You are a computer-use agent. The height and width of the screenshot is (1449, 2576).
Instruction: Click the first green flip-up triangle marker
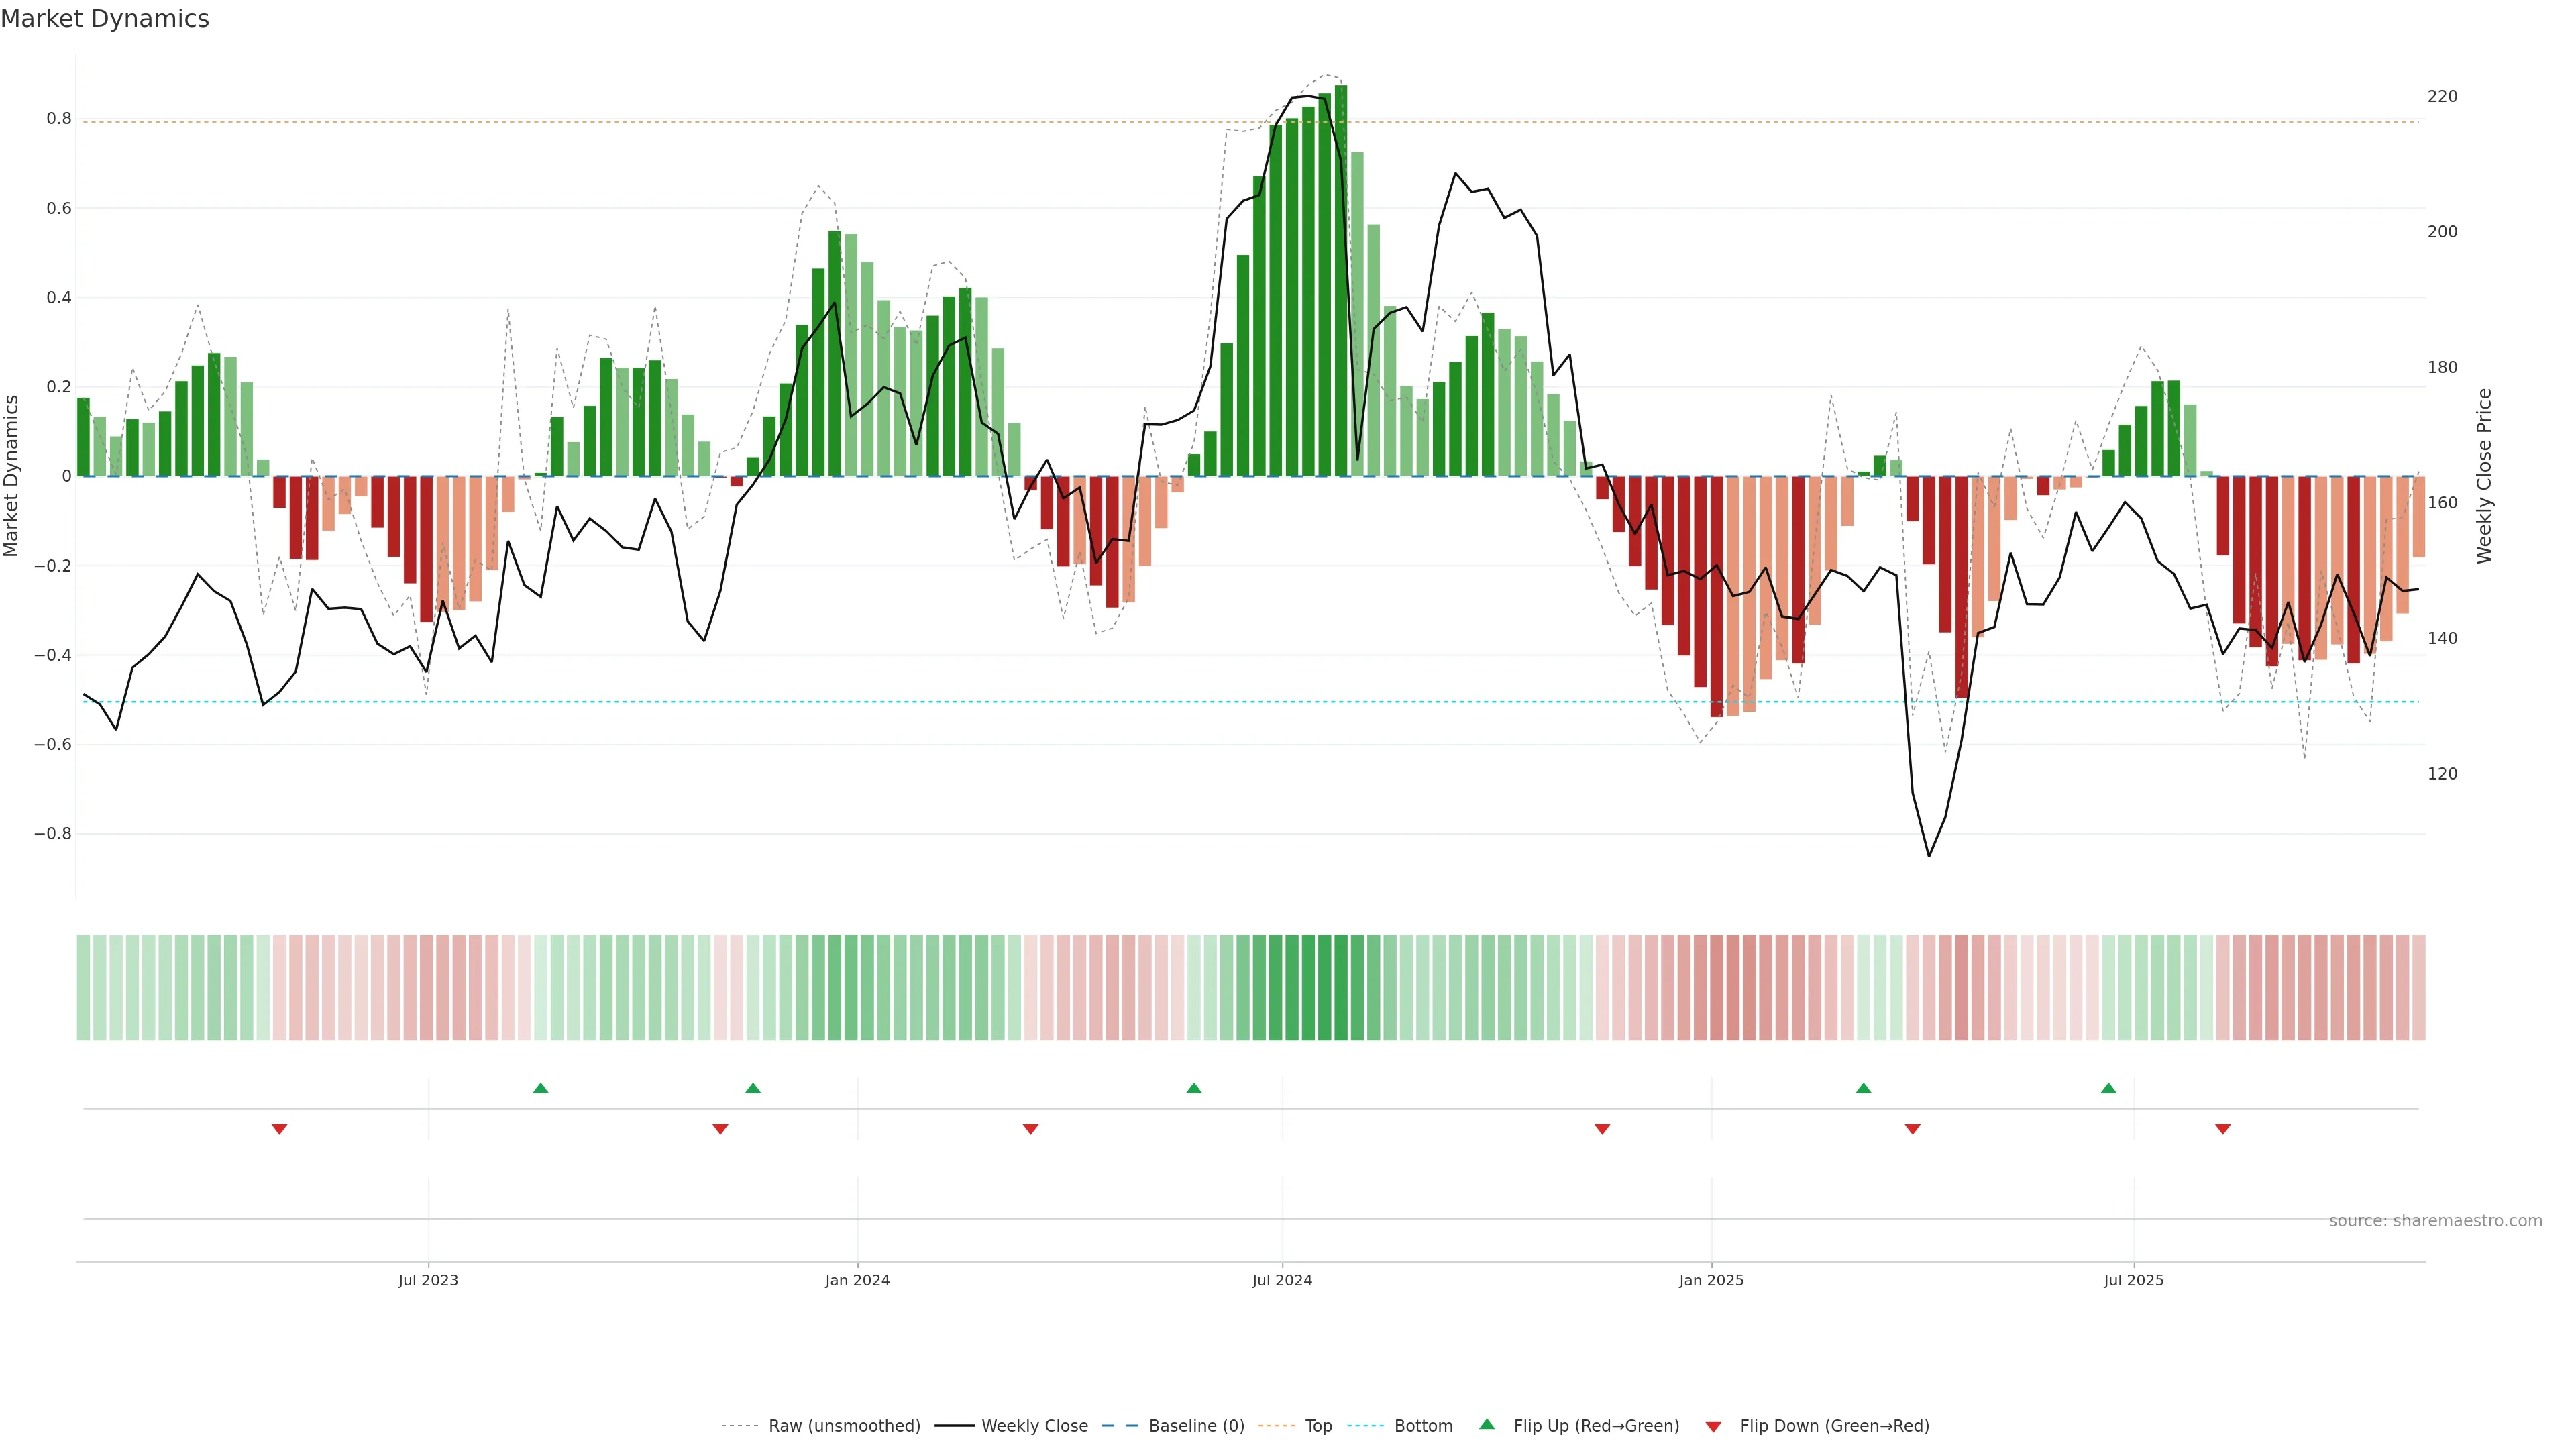[x=540, y=1088]
